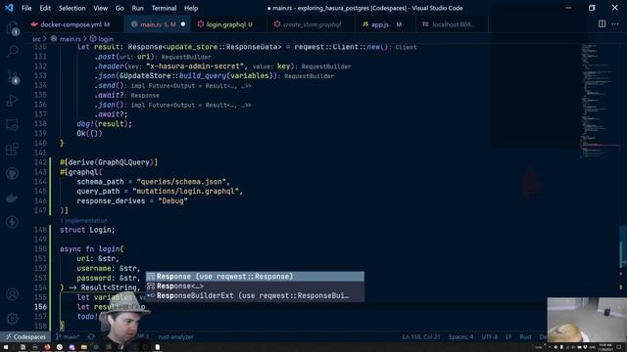This screenshot has height=352, width=627.
Task: Open the Docker view in activity bar
Action: click(x=13, y=198)
